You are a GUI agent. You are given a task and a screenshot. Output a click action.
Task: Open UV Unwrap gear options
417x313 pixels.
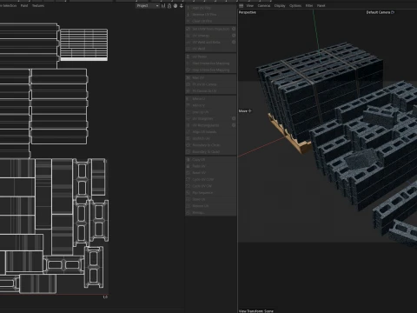234,36
